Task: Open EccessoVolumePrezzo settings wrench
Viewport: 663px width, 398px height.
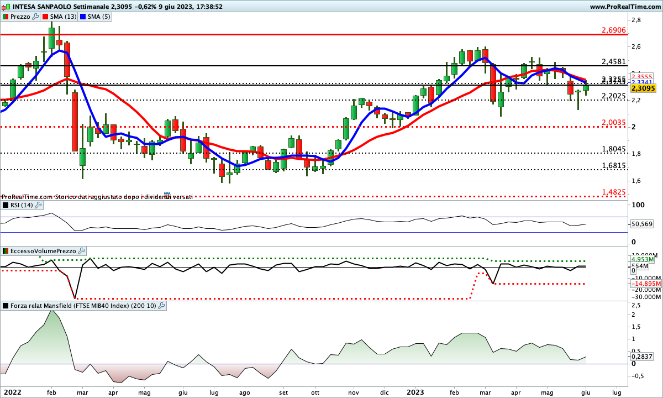Action: coord(82,251)
